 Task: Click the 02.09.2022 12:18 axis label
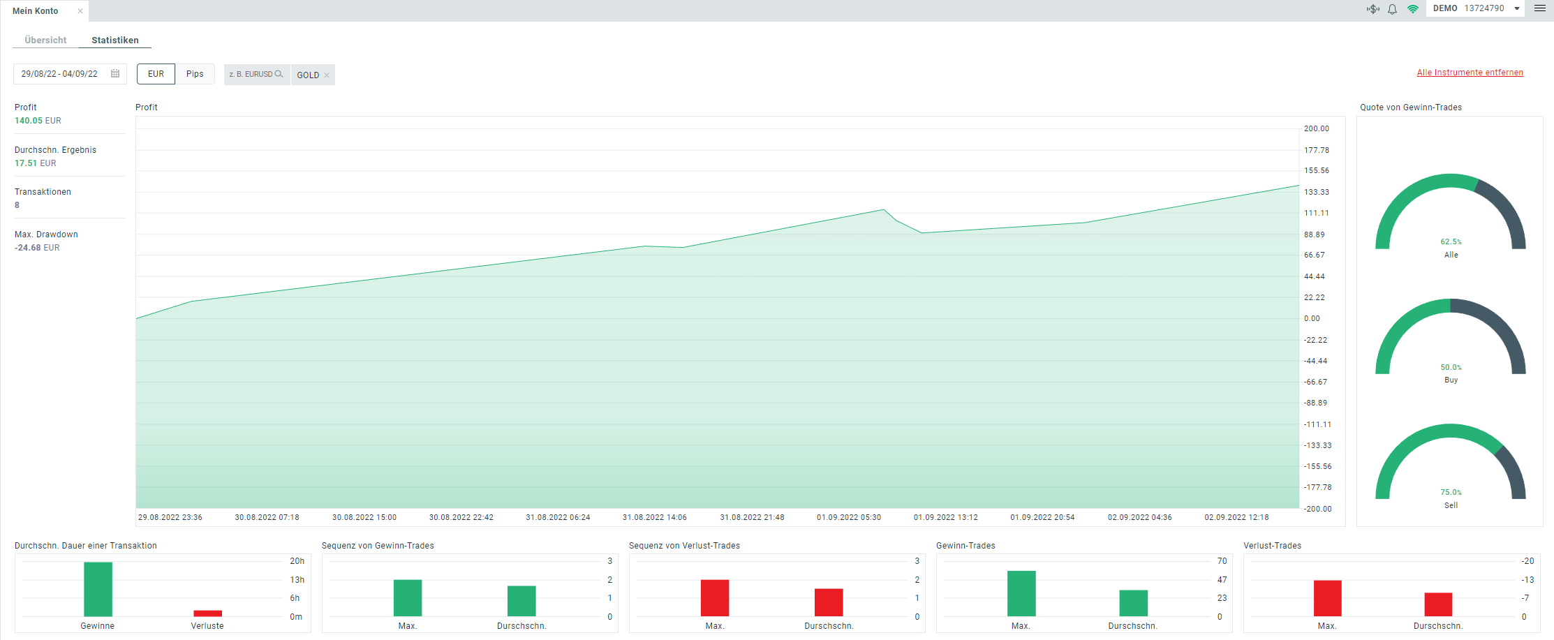click(1236, 517)
